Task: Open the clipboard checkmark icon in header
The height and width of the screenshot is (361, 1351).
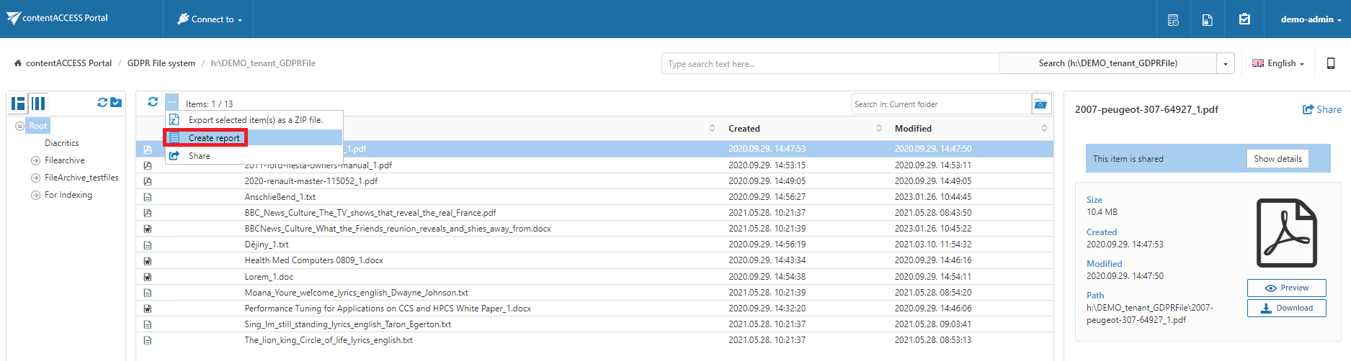Action: pos(1244,19)
